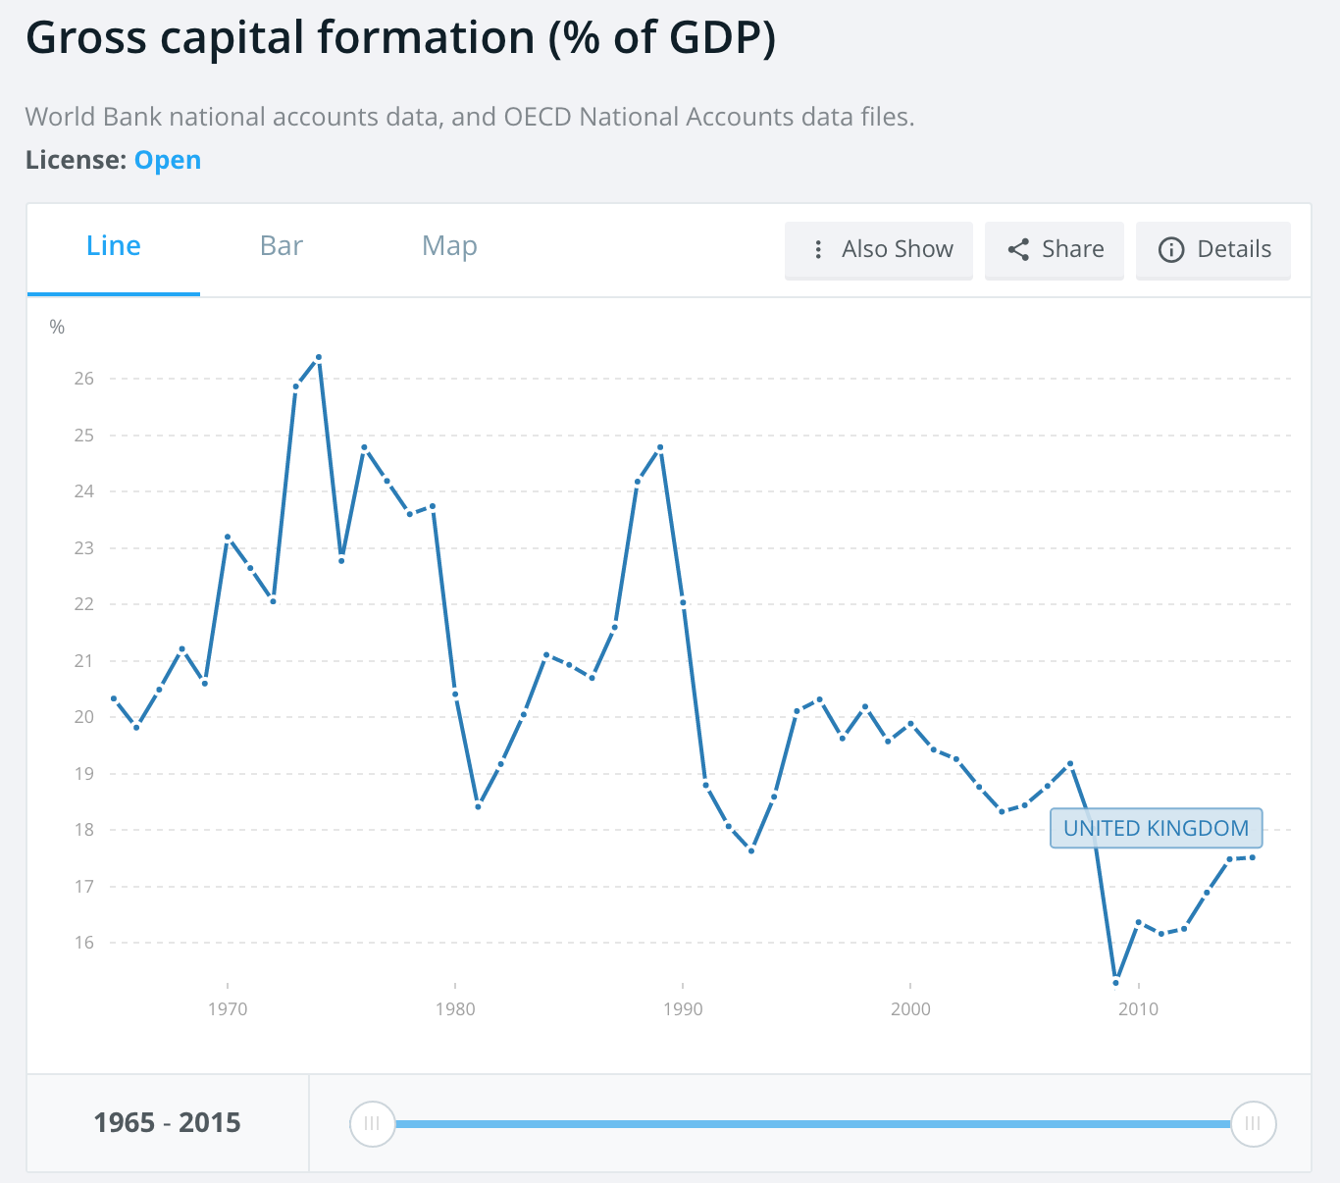Click the United Kingdom series label
Viewport: 1340px width, 1183px height.
[1156, 828]
